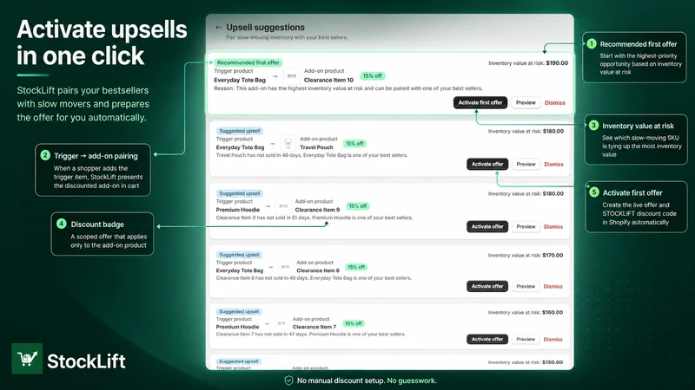The height and width of the screenshot is (390, 695).
Task: Click the StockLift cart logo icon
Action: (27, 359)
